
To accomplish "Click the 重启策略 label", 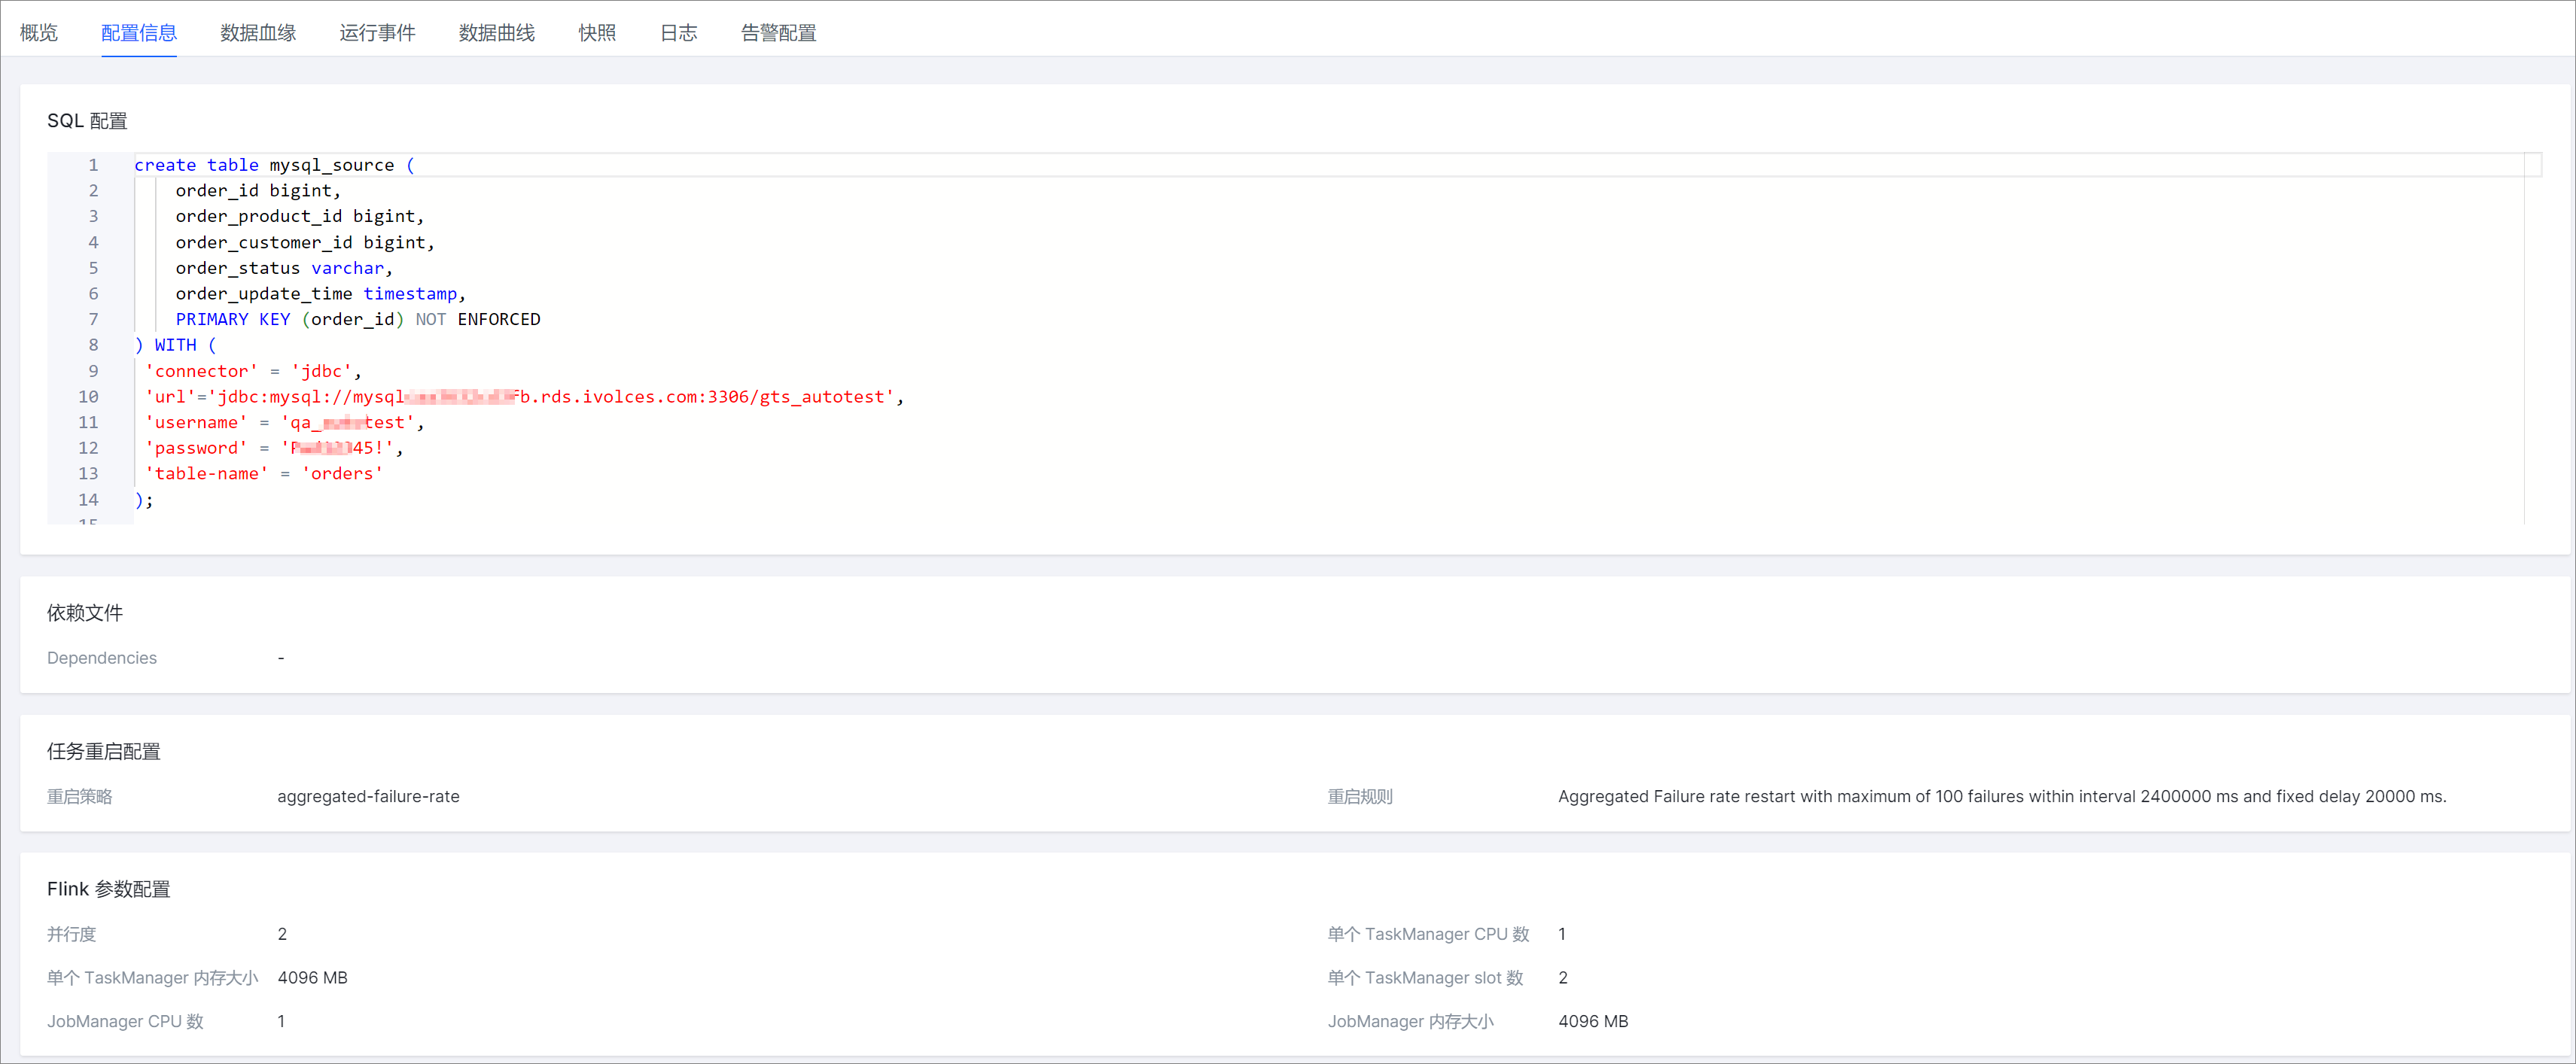I will tap(80, 797).
